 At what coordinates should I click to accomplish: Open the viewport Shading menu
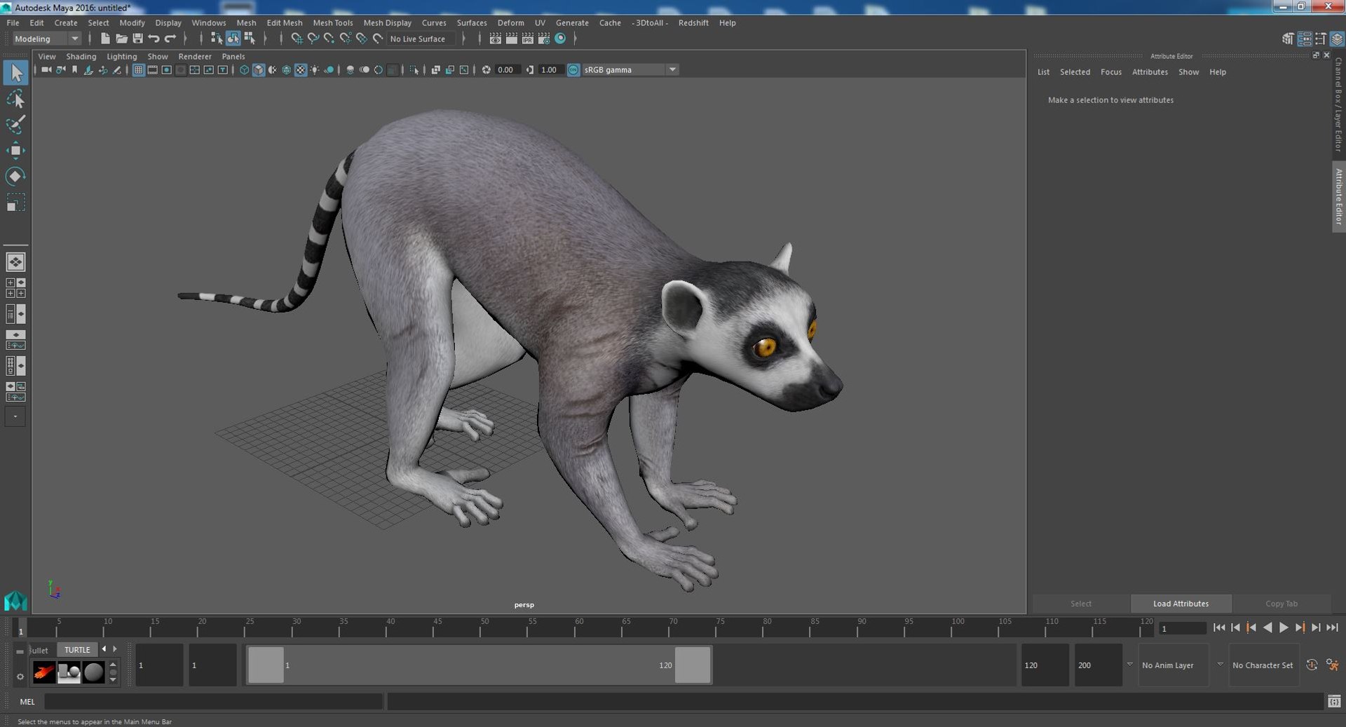[81, 57]
